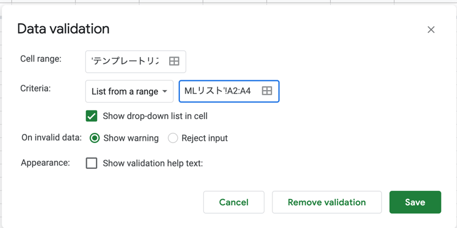Click the criteria dropdown arrow
Viewport: 457px width, 228px height.
(x=165, y=91)
